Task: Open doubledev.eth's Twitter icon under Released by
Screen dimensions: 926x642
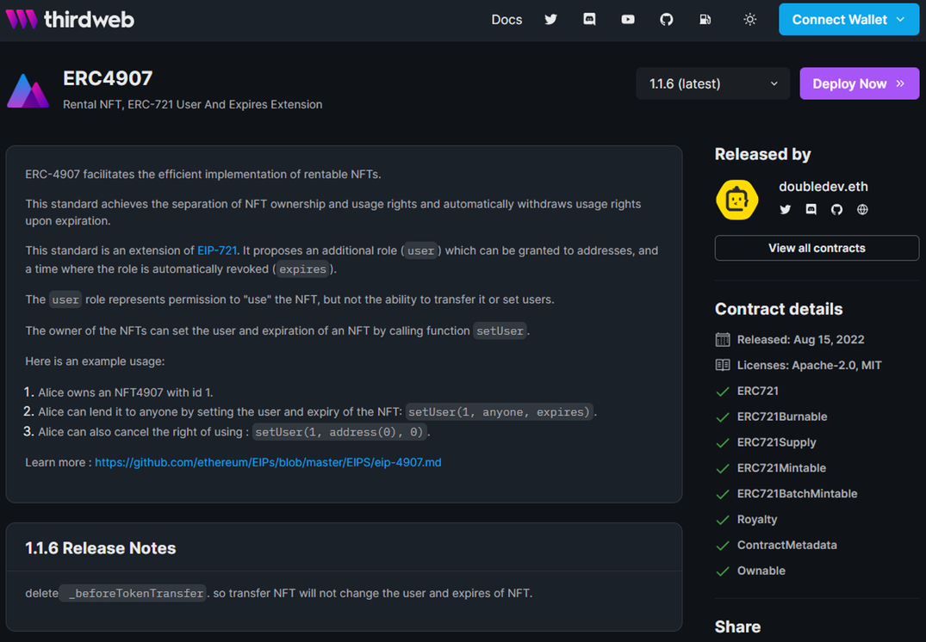Action: coord(785,209)
